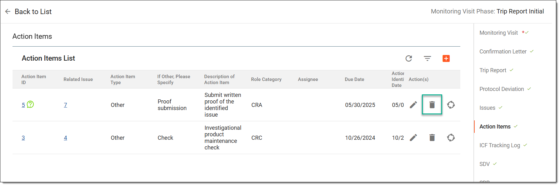This screenshot has width=560, height=186.
Task: Sort by the Action Item ID column header
Action: click(34, 79)
